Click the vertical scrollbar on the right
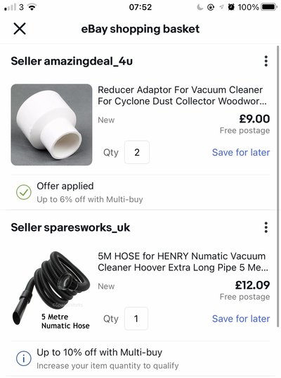281x378 pixels. (x=279, y=187)
